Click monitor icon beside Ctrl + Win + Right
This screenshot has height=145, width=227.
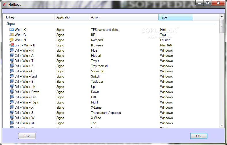click(x=12, y=102)
